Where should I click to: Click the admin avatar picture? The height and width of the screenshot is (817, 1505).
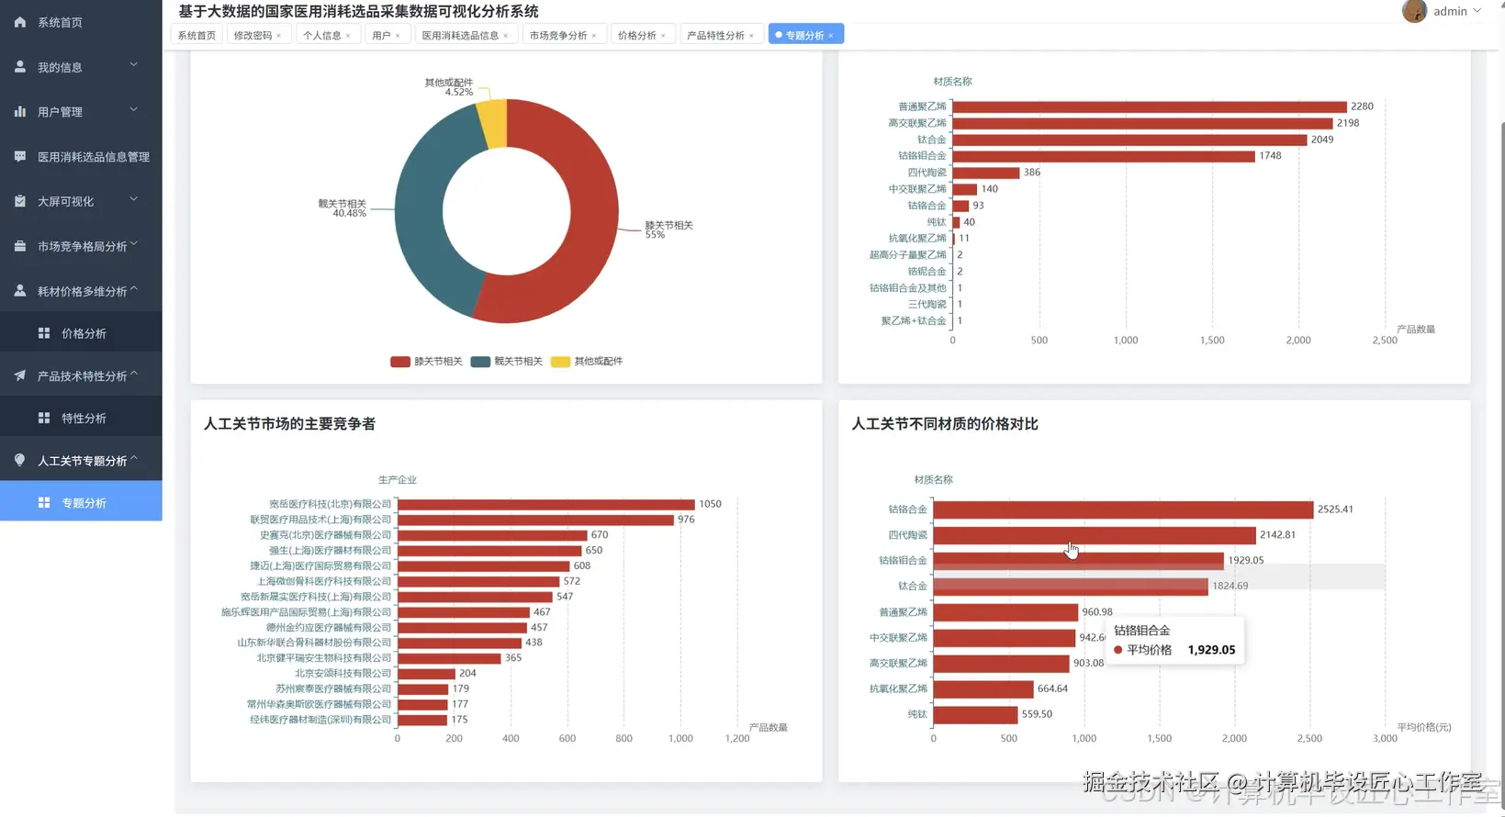coord(1414,11)
